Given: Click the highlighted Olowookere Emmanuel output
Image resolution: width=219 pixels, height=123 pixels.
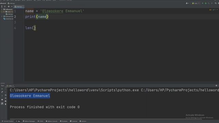Looking at the screenshot, I should click(x=30, y=96).
